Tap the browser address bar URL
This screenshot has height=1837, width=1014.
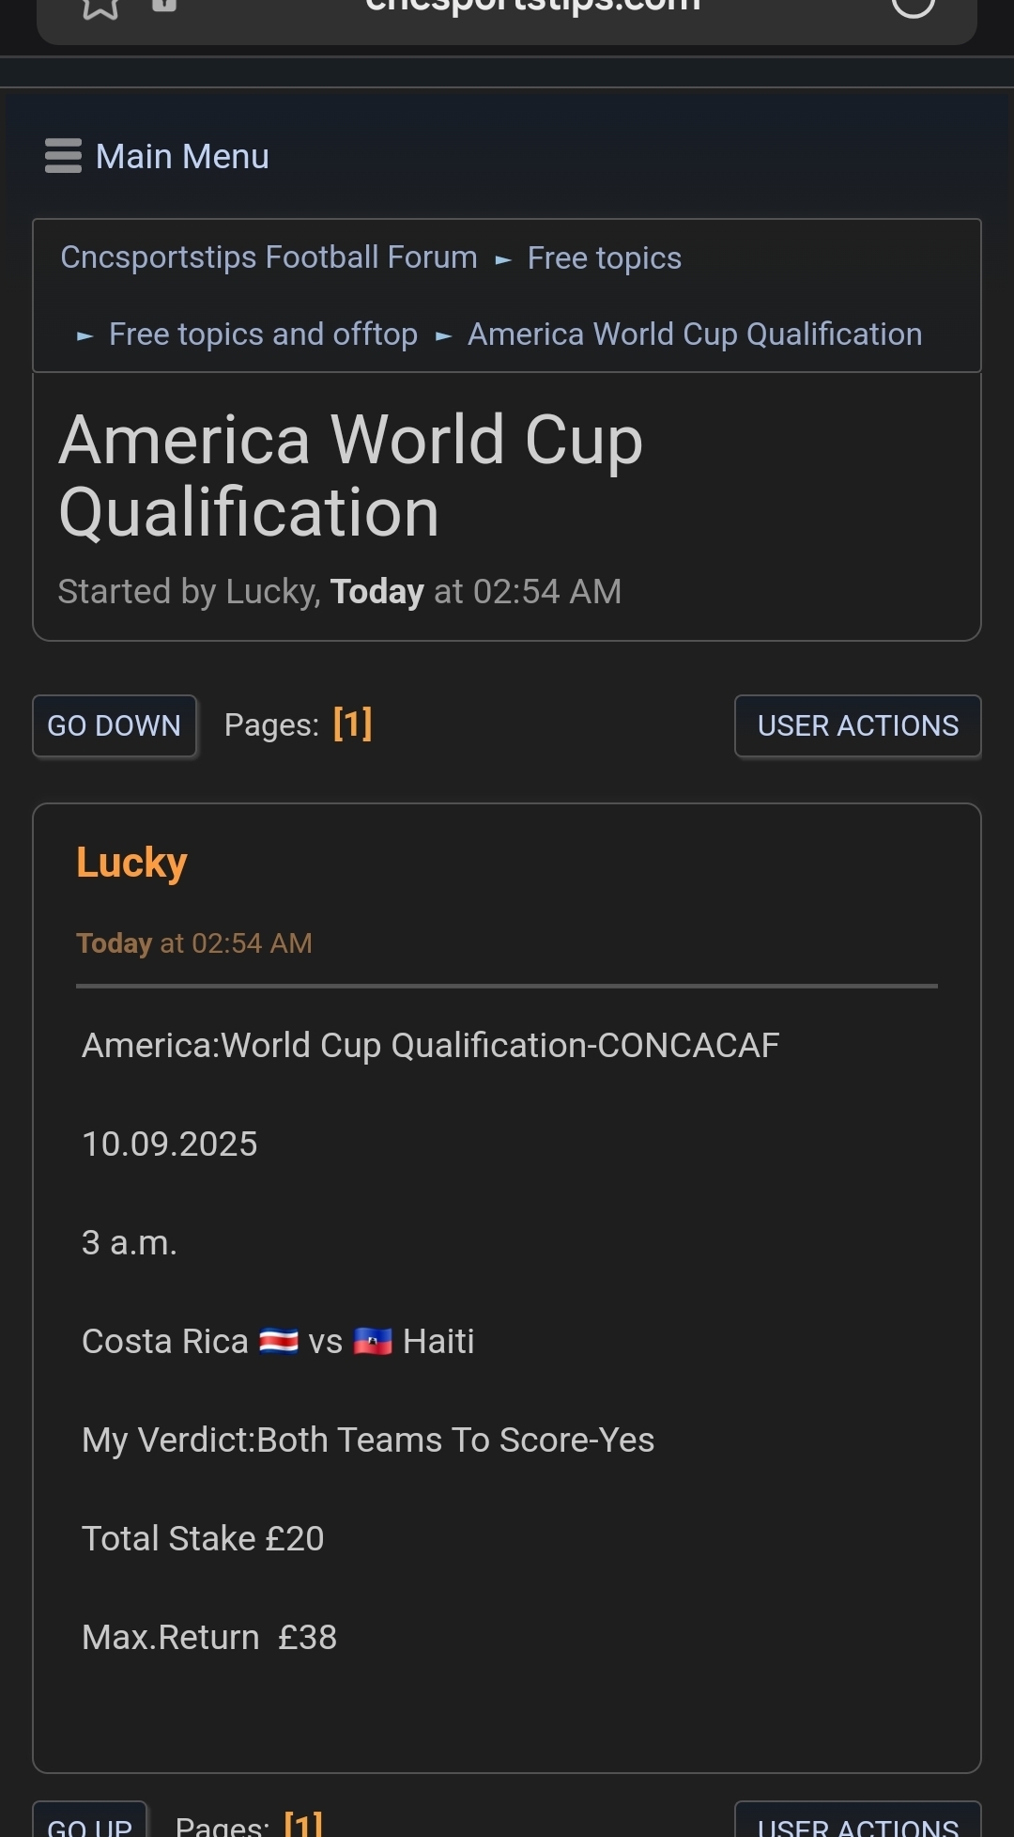(532, 8)
